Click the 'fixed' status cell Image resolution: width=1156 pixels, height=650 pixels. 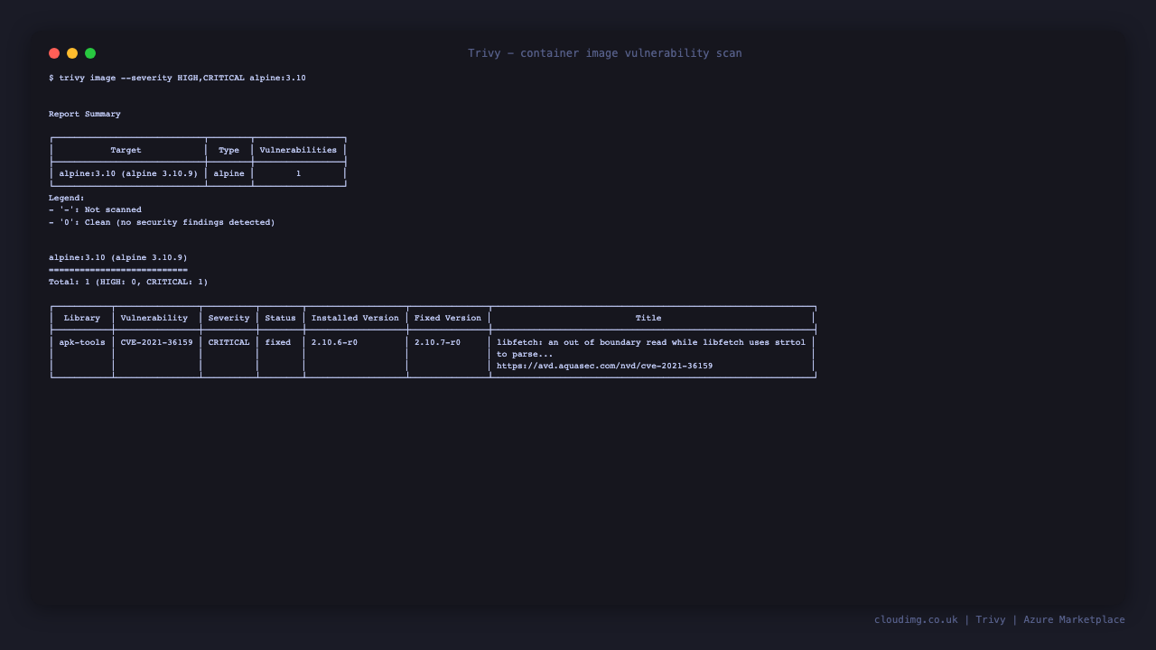tap(277, 342)
